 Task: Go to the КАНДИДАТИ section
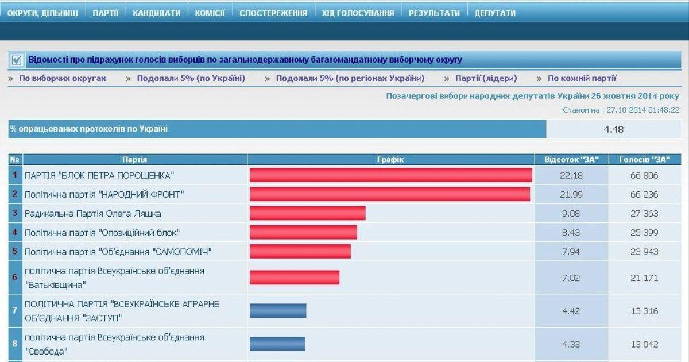[156, 13]
